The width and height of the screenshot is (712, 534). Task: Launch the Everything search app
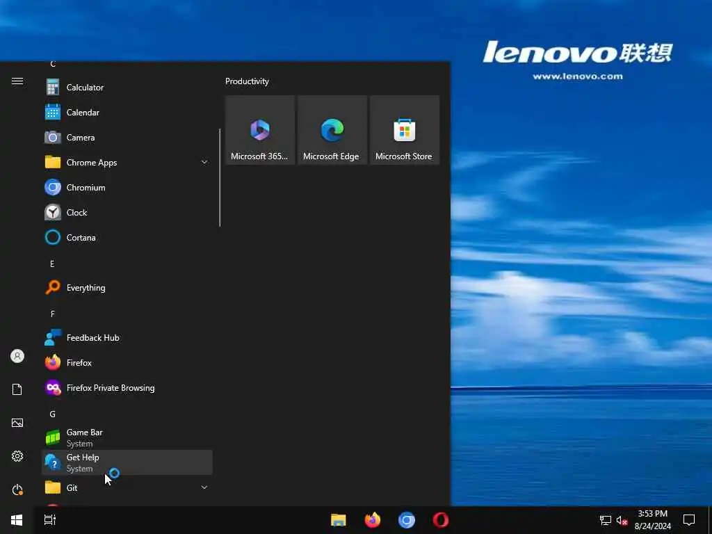click(127, 287)
